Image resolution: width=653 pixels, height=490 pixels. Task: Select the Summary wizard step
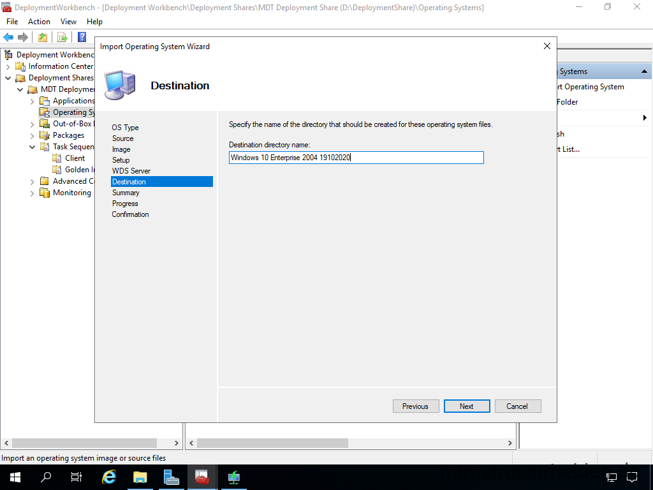(126, 193)
